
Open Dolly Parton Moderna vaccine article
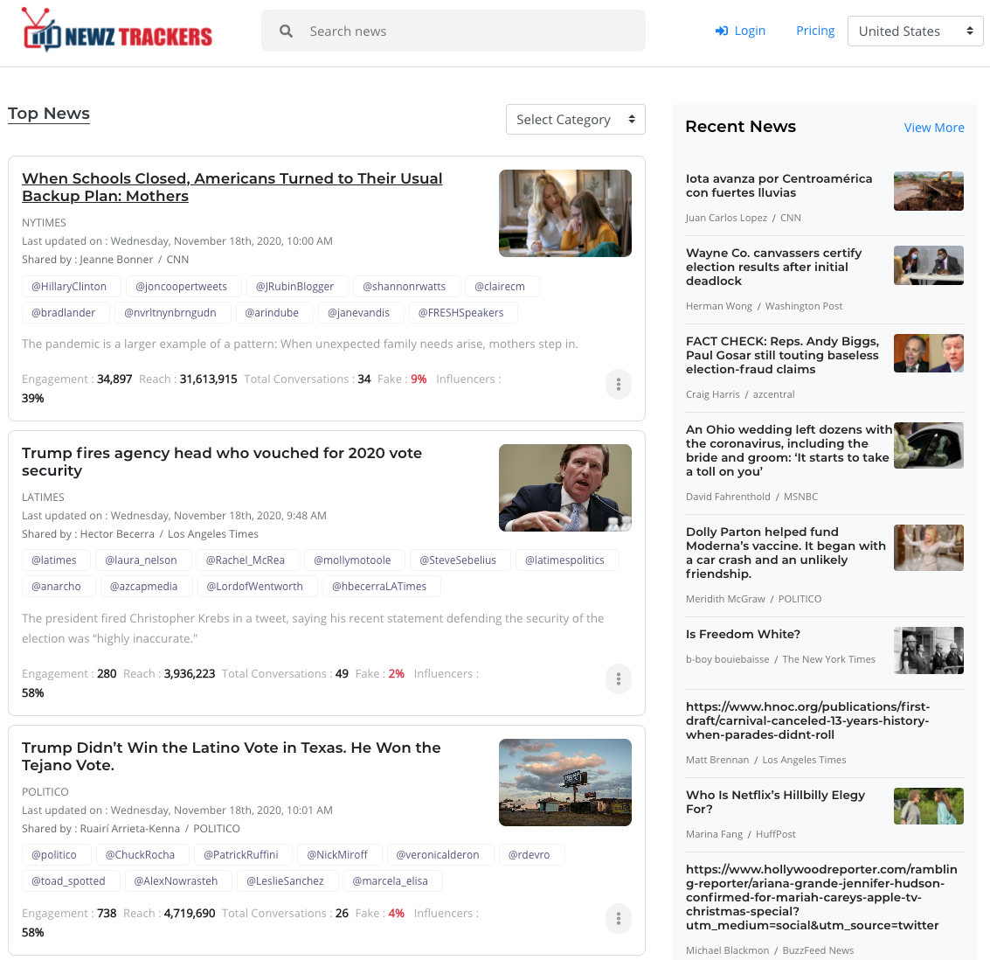pyautogui.click(x=786, y=553)
